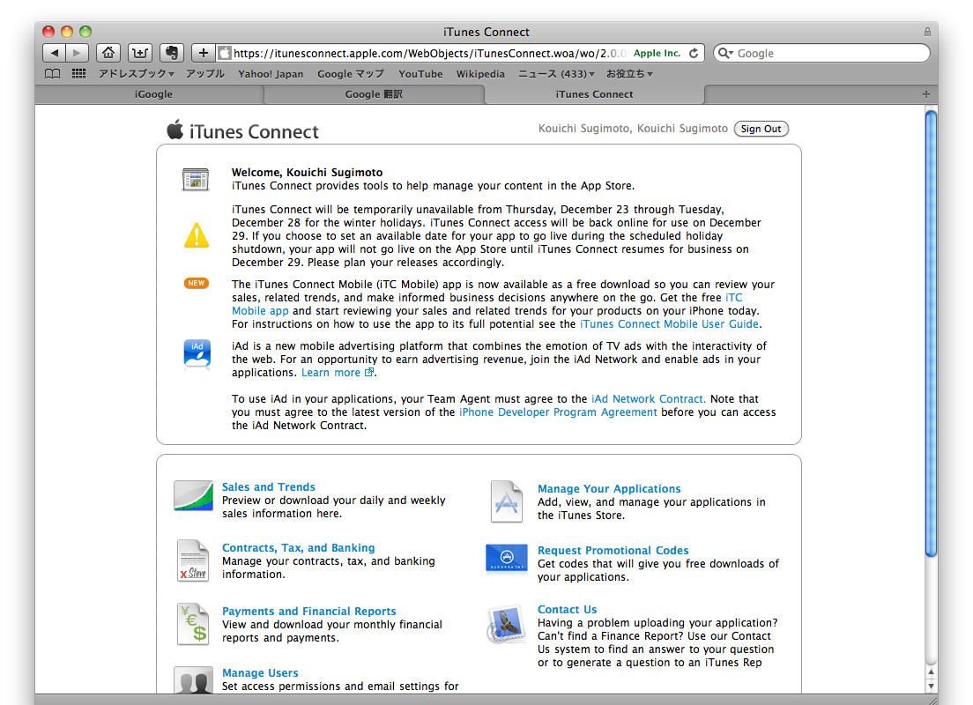Image resolution: width=973 pixels, height=705 pixels.
Task: Open the Contracts, Tax, and Banking link
Action: point(298,548)
